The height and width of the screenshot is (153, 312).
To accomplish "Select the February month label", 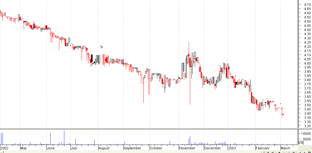I will click(x=263, y=148).
